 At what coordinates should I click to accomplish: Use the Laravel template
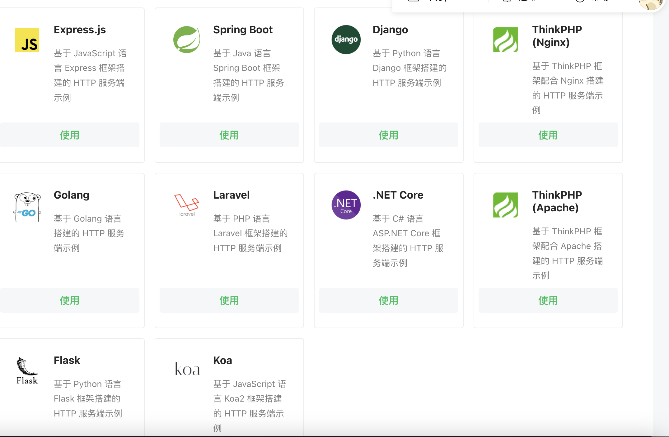(x=229, y=300)
